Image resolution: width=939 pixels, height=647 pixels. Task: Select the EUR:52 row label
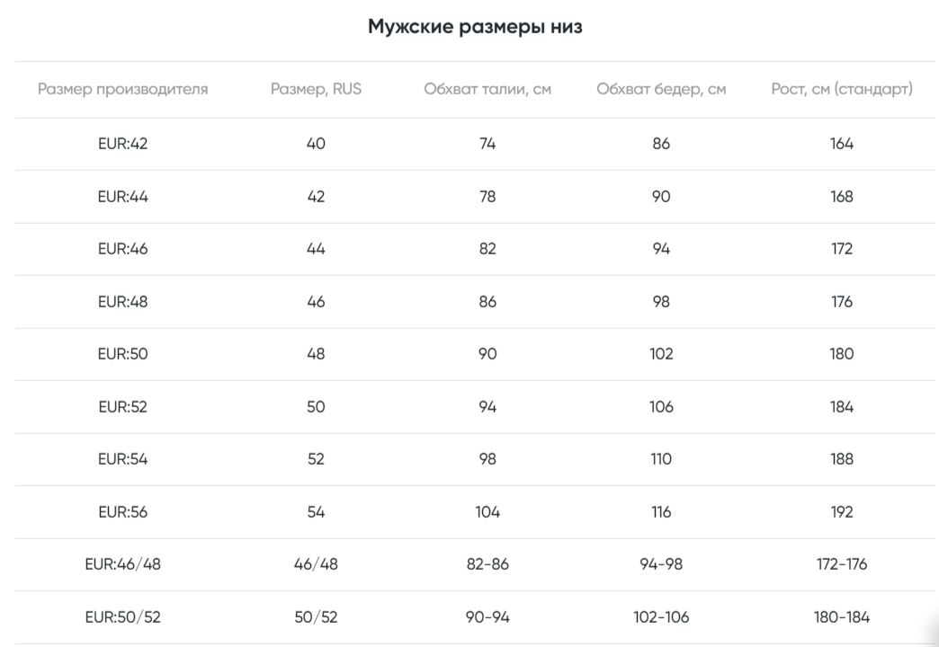[x=122, y=407]
